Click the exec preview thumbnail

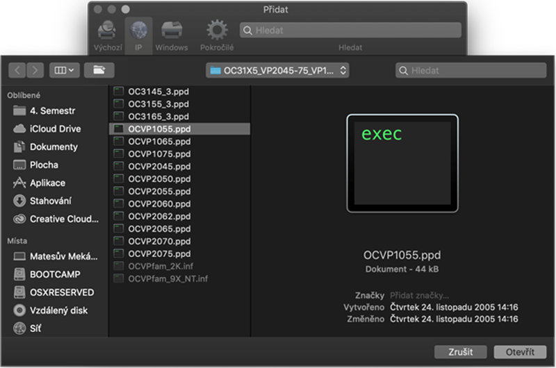pyautogui.click(x=402, y=163)
